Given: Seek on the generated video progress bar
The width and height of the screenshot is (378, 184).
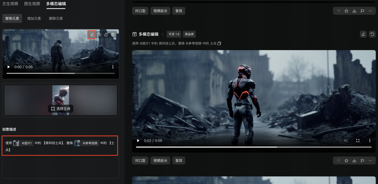Looking at the screenshot, I should point(254,147).
